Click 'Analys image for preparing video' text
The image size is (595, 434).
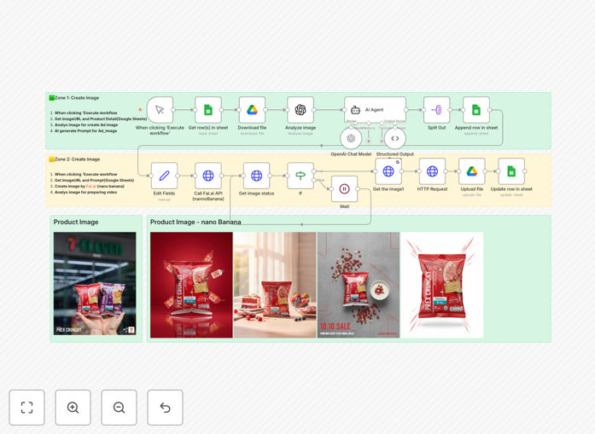tap(85, 192)
